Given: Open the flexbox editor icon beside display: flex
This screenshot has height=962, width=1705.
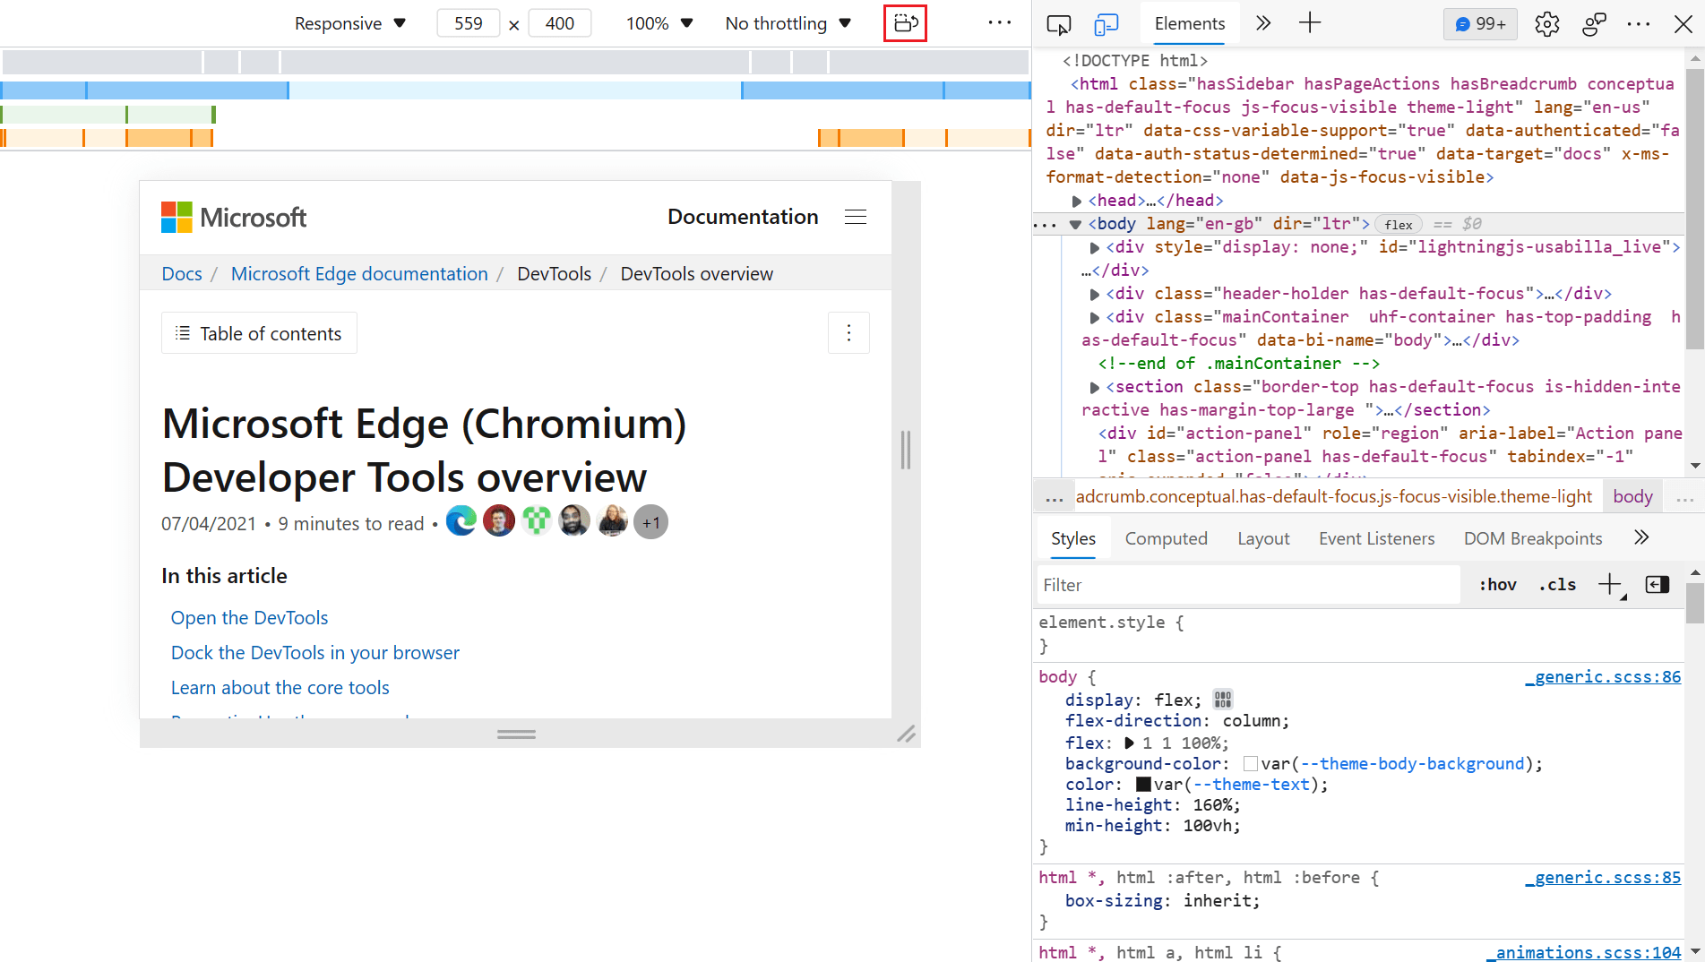Looking at the screenshot, I should 1222,699.
